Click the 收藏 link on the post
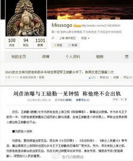The width and height of the screenshot is (133, 161). [116, 77]
